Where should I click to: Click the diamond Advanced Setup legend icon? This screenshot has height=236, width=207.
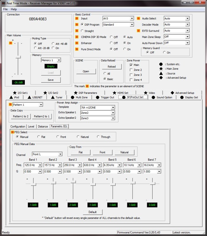pyautogui.click(x=161, y=78)
